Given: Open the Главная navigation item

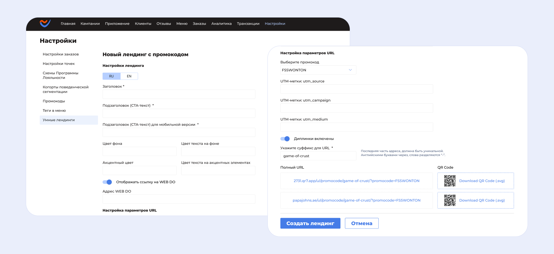Looking at the screenshot, I should coord(68,24).
